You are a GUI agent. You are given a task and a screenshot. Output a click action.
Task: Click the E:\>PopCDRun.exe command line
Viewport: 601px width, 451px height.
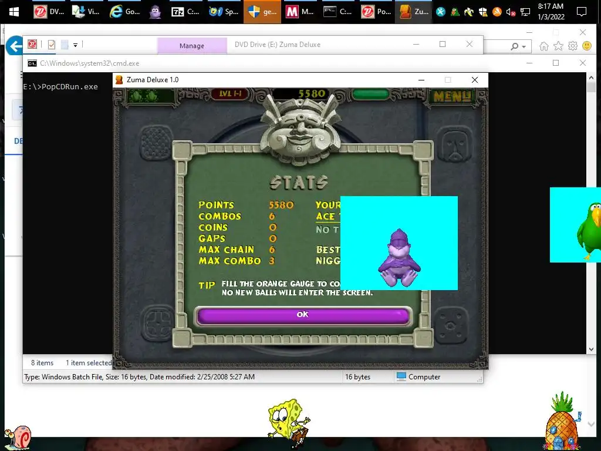60,87
